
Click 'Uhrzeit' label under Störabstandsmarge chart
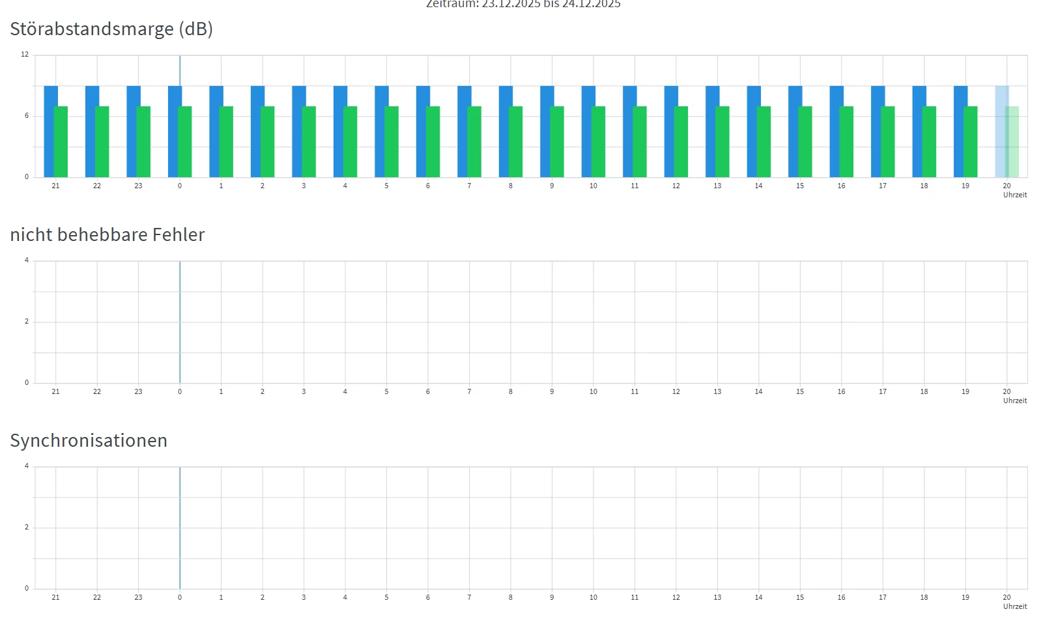pos(1015,195)
